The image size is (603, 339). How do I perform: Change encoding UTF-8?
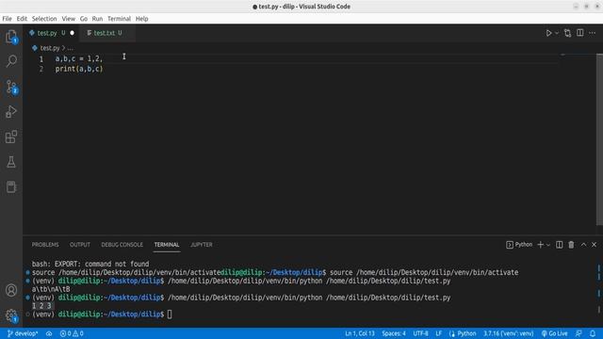[420, 333]
